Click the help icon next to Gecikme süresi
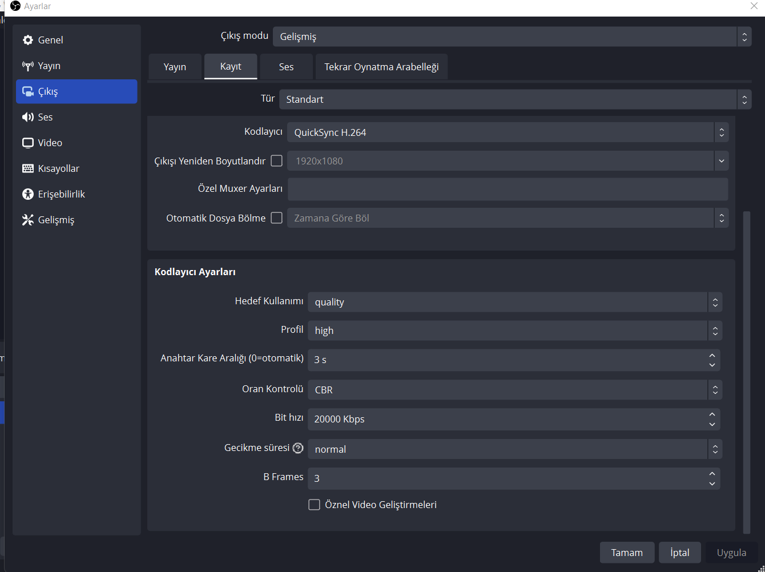The height and width of the screenshot is (572, 765). pos(298,448)
